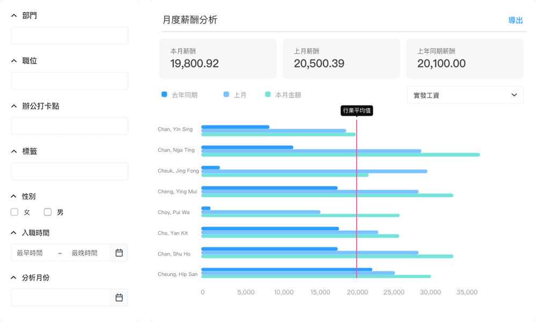Viewport: 536px width, 322px height.
Task: Check the 男 gender checkbox
Action: 48,212
